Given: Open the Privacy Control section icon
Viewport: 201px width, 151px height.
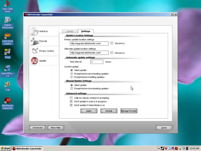Looking at the screenshot, I should pos(35,51).
